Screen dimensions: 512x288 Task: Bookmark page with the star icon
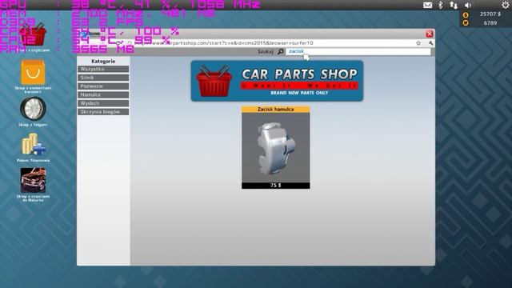pos(418,43)
